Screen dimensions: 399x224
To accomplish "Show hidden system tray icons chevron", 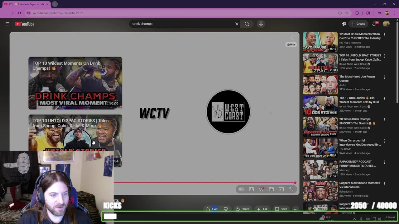I will coord(354,219).
